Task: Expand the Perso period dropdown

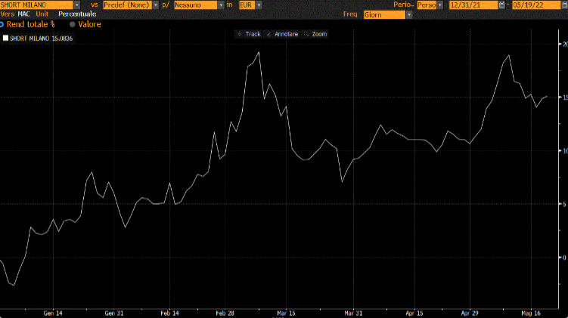Action: tap(441, 5)
